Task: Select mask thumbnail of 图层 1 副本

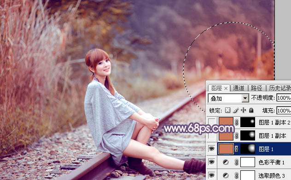Action: (248, 135)
